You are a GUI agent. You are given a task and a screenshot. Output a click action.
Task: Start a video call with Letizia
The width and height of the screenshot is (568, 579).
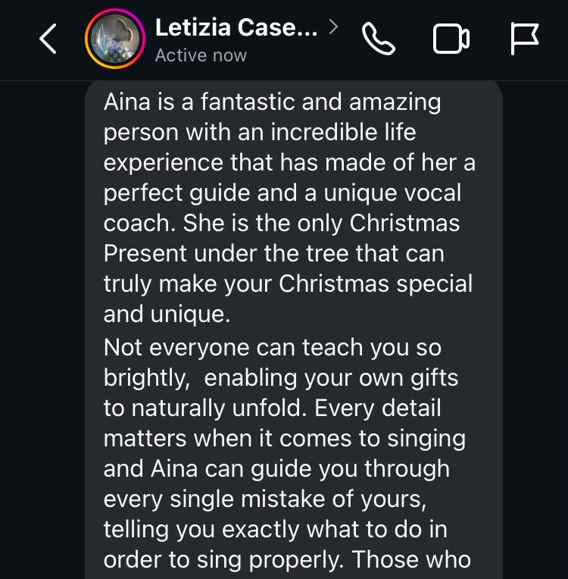click(x=451, y=39)
